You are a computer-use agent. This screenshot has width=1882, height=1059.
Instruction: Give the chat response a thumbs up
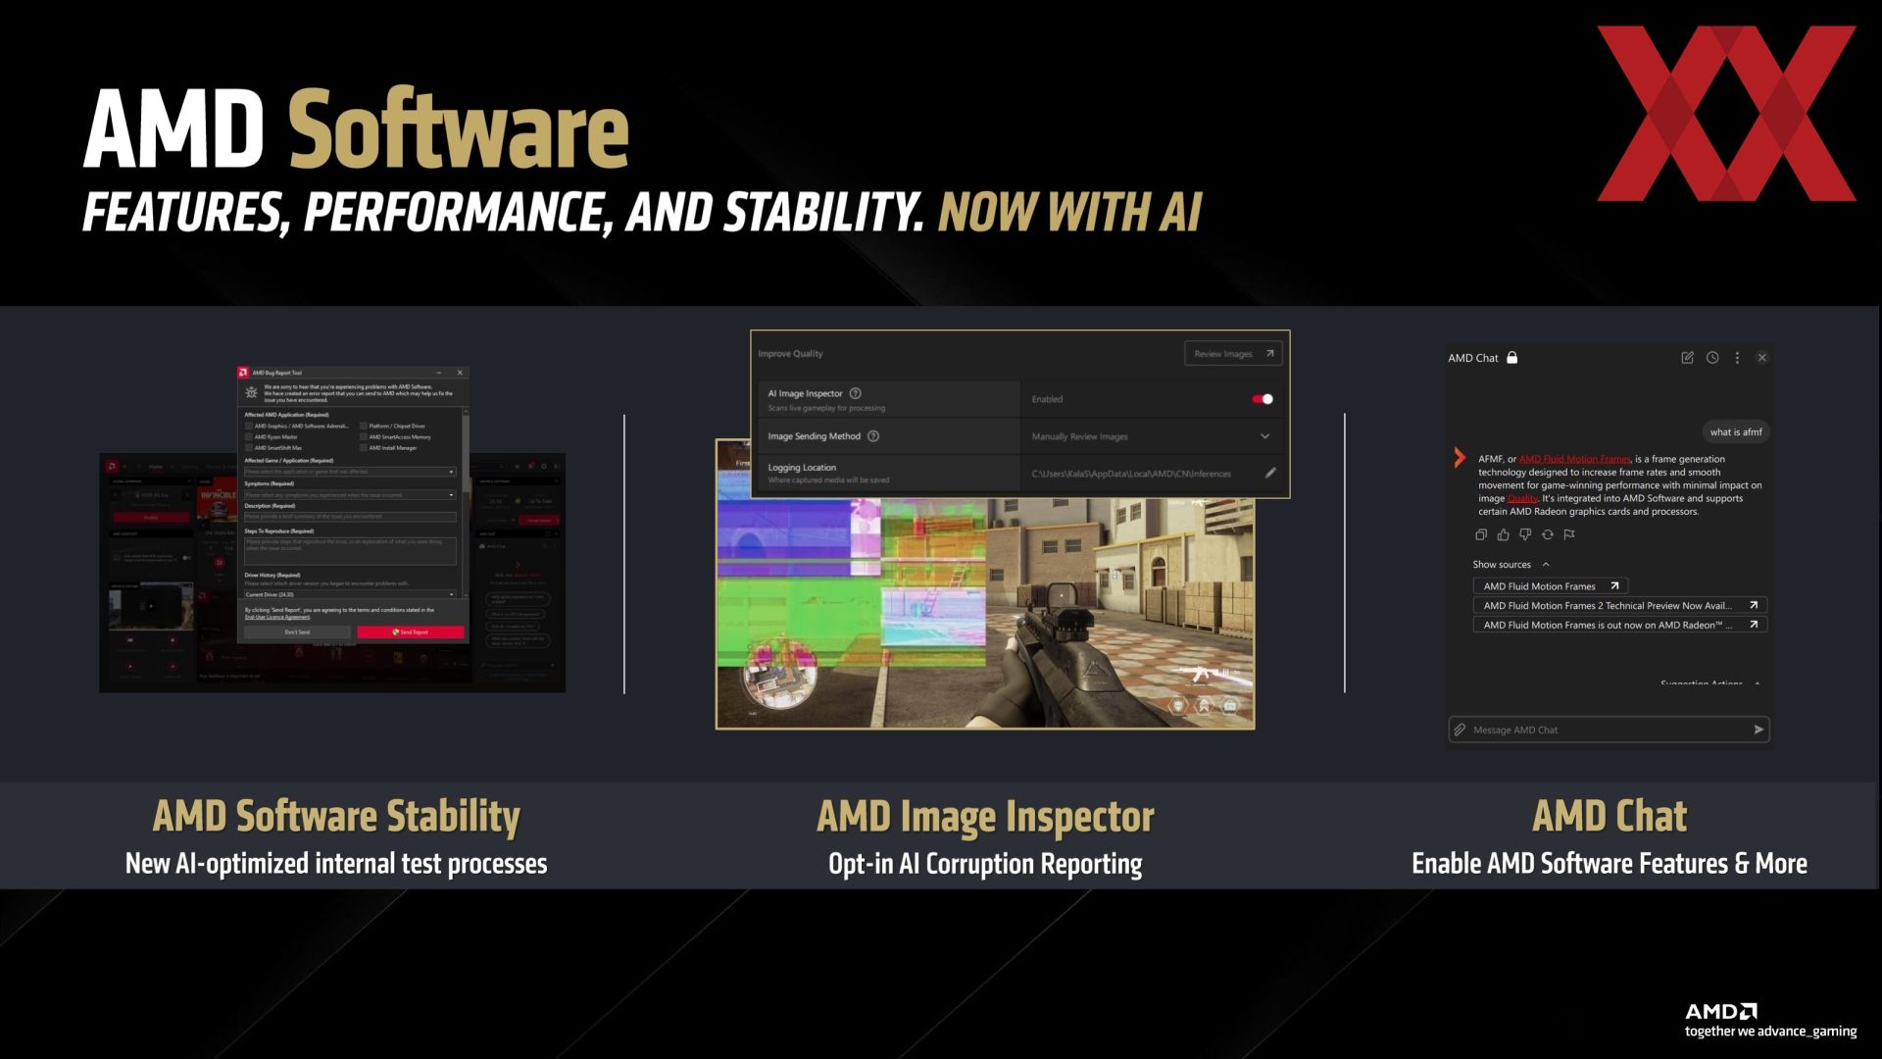(x=1504, y=534)
